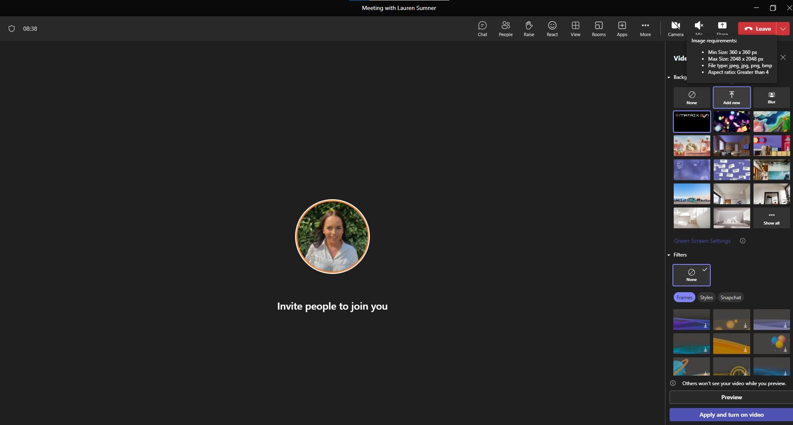Open the Chat panel

click(x=482, y=28)
